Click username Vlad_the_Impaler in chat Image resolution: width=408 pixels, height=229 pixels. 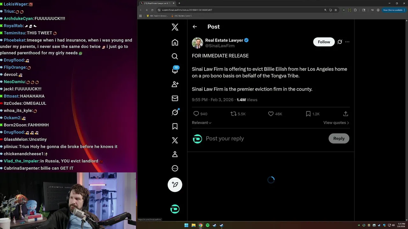pyautogui.click(x=21, y=161)
